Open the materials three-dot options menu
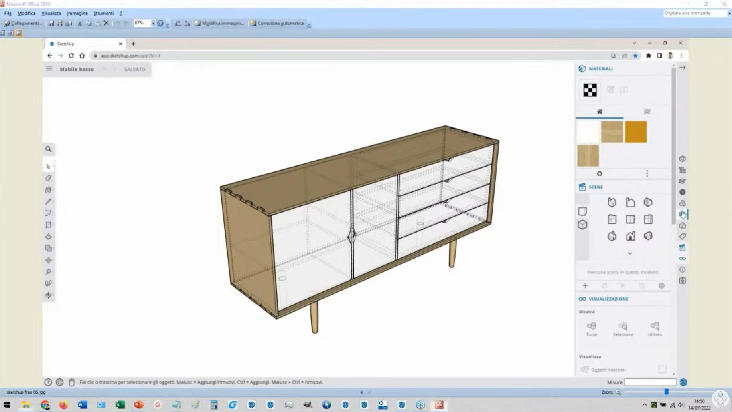Screen dimensions: 732x412 [647, 173]
